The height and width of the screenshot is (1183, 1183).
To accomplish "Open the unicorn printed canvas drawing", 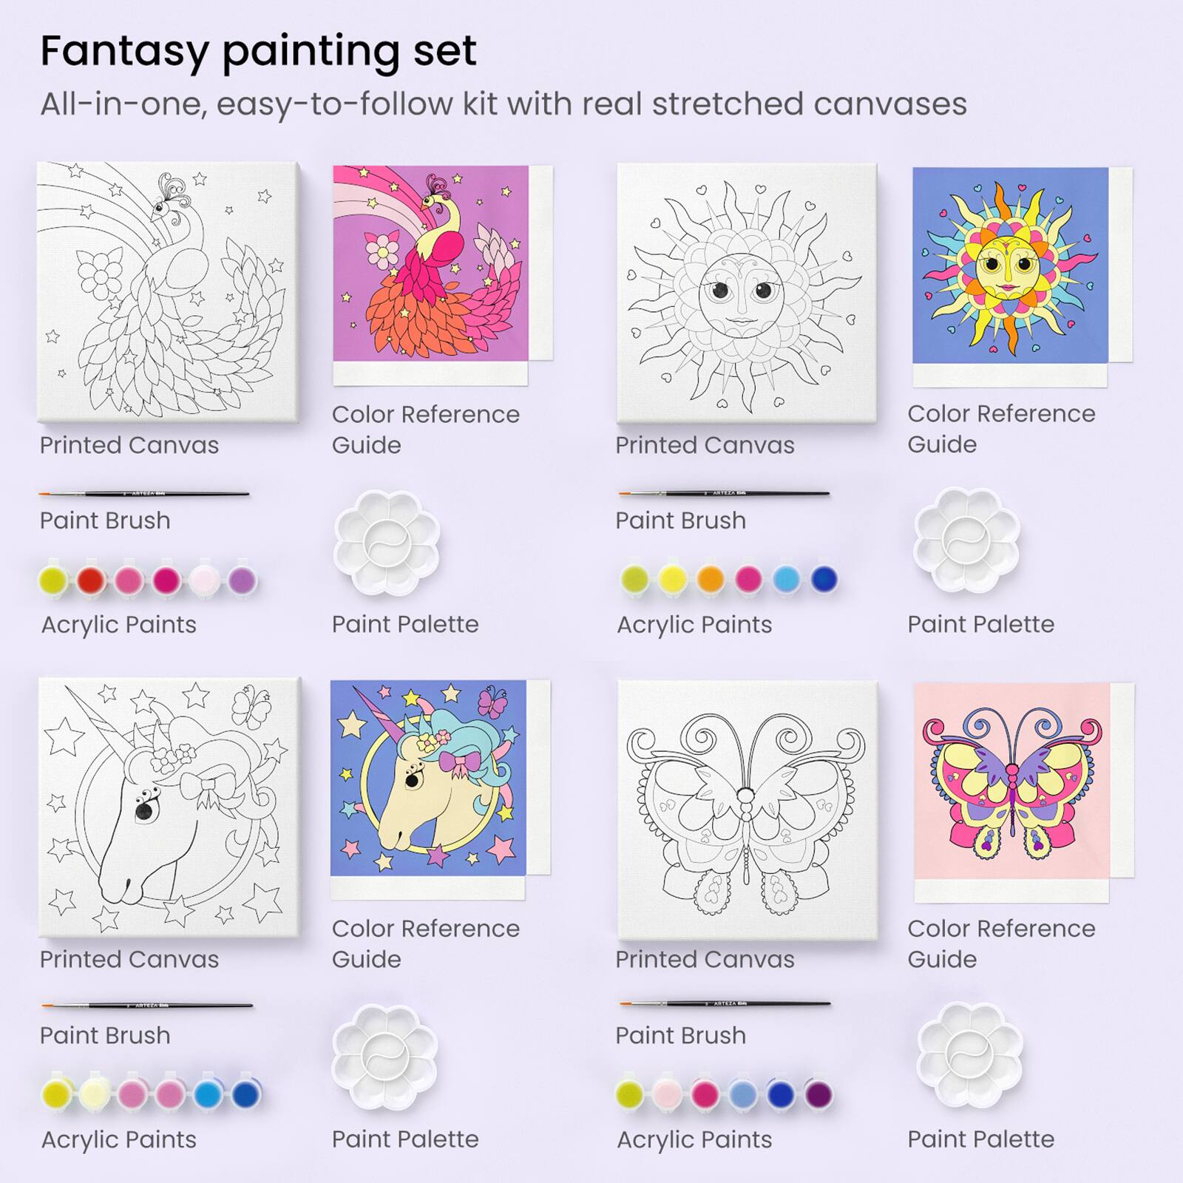I will tap(169, 806).
